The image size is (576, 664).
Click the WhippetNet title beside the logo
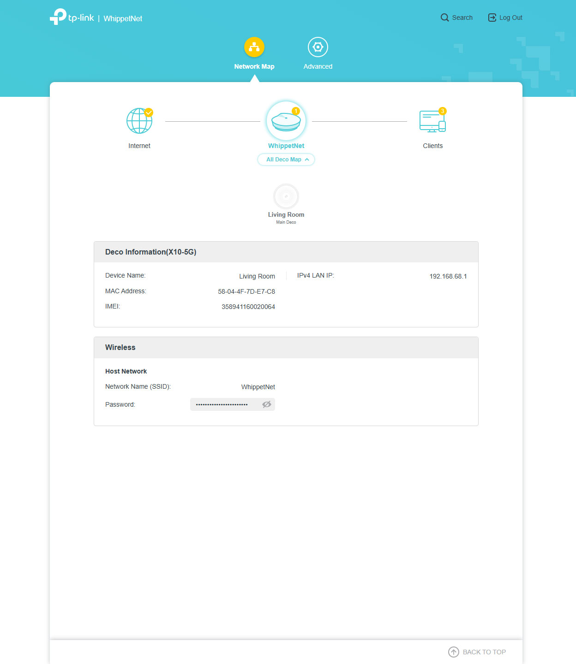123,18
